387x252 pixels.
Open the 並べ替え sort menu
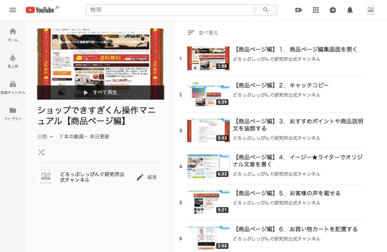(x=203, y=32)
